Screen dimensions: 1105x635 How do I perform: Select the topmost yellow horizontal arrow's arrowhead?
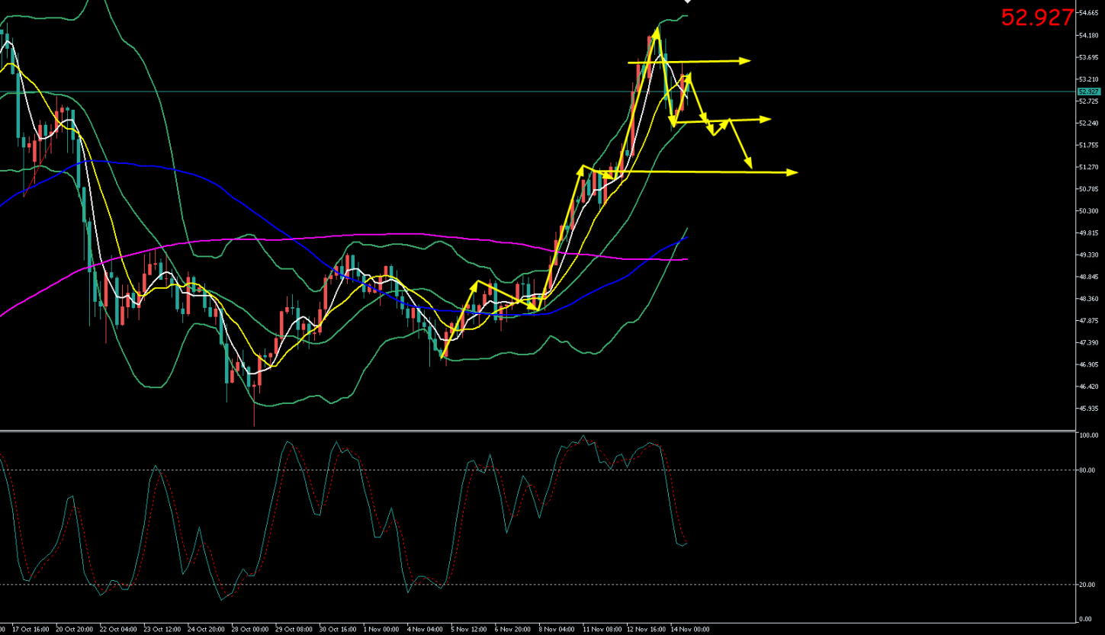pos(746,61)
